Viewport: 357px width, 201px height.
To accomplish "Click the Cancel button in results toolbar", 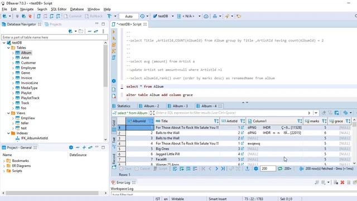I will click(x=143, y=169).
